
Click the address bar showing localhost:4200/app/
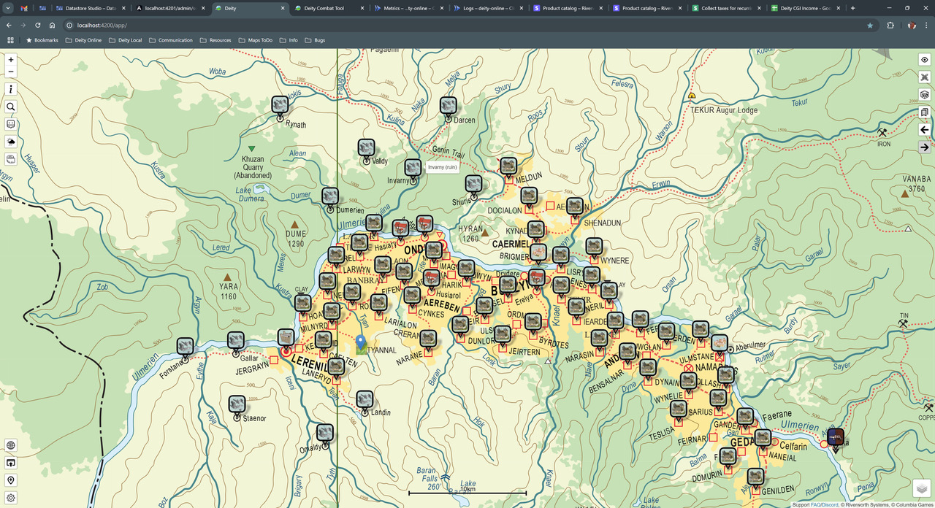(x=467, y=25)
